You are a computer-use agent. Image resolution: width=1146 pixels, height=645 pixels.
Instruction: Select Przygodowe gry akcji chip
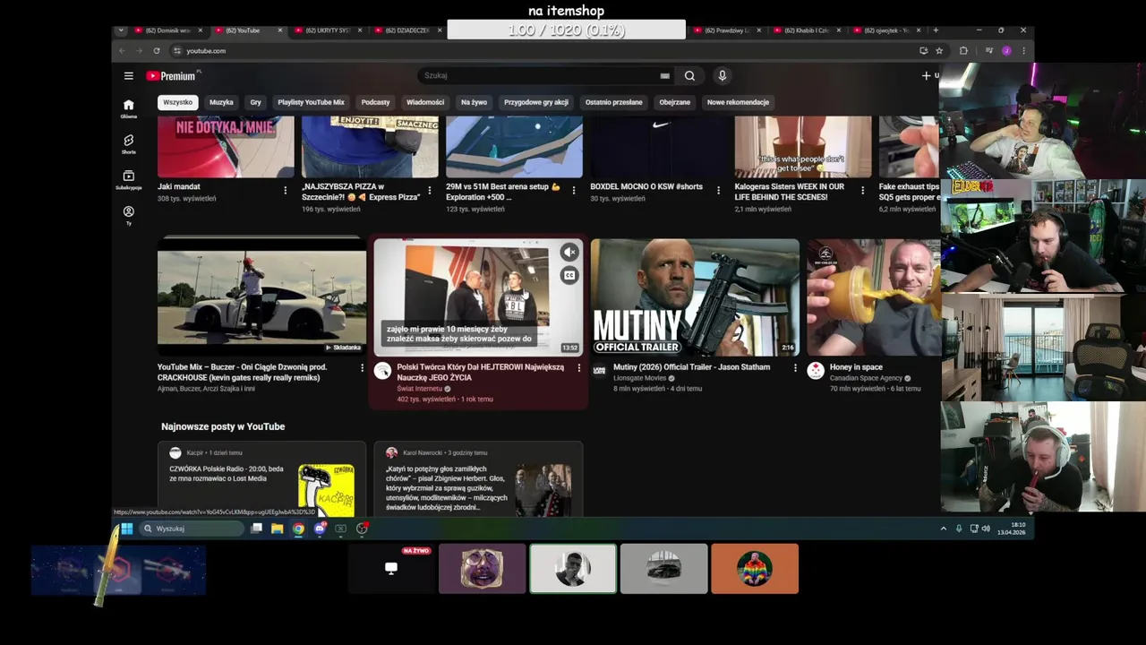[536, 102]
